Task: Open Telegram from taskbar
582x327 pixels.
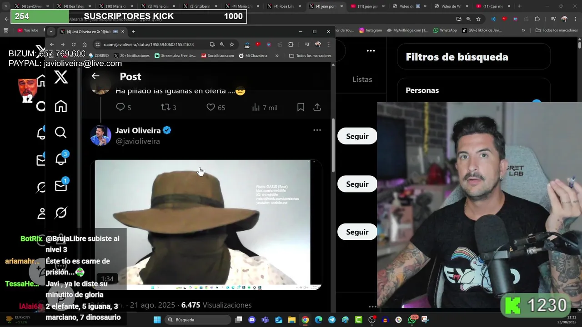Action: click(332, 320)
